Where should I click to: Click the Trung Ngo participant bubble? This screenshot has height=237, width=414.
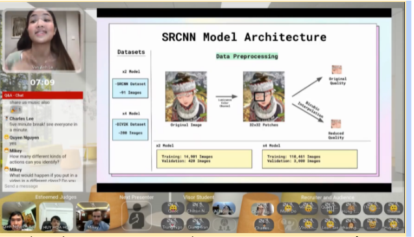click(x=173, y=224)
